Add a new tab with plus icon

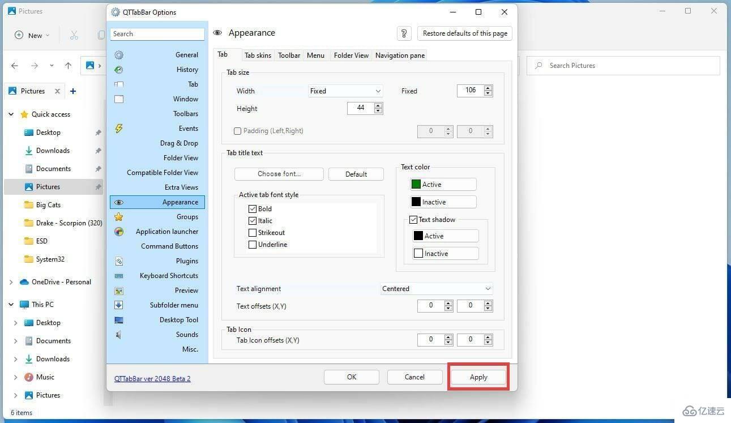coord(73,91)
